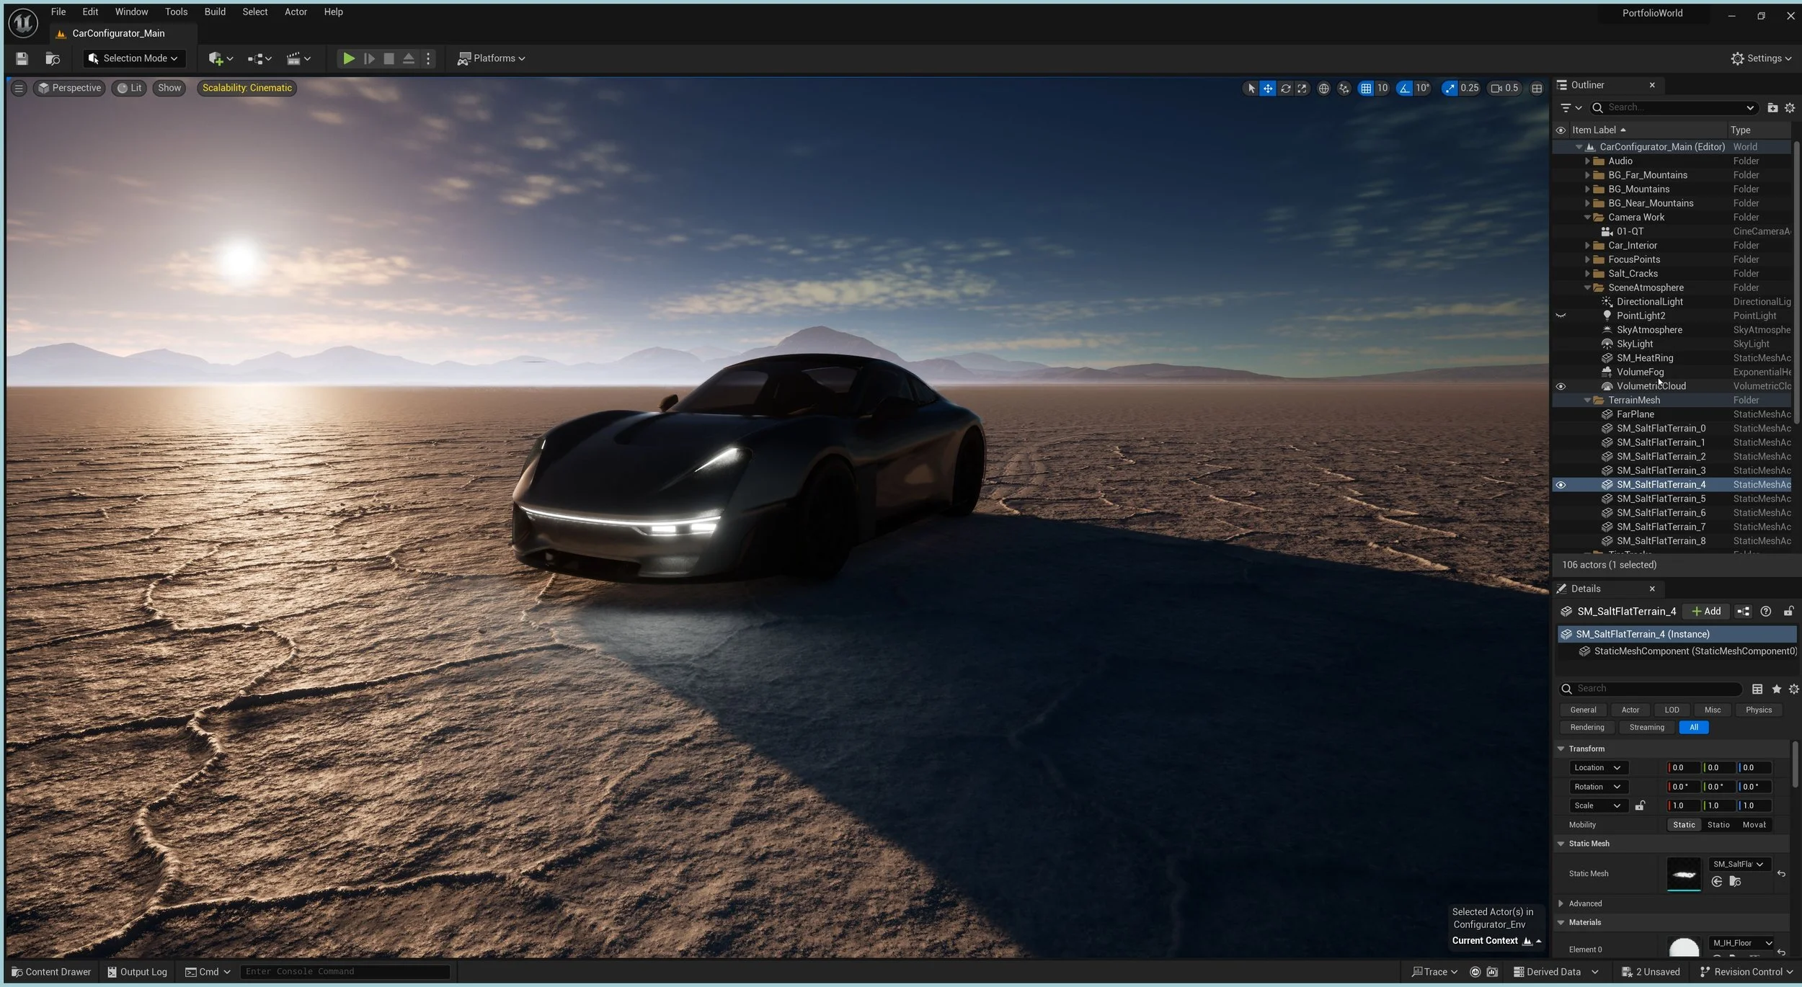This screenshot has width=1802, height=987.
Task: Set Mobility to Movable
Action: click(x=1754, y=825)
